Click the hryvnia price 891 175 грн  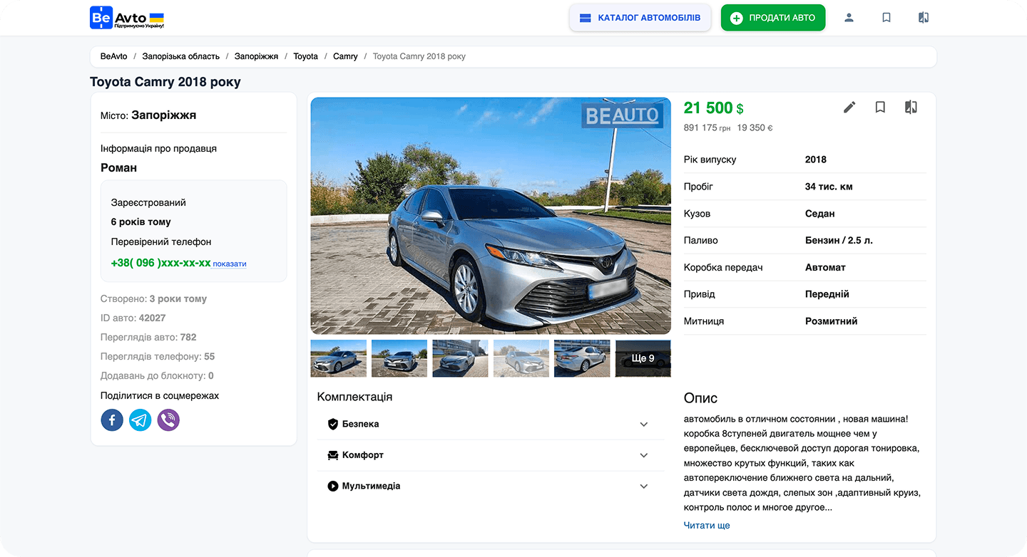point(707,128)
